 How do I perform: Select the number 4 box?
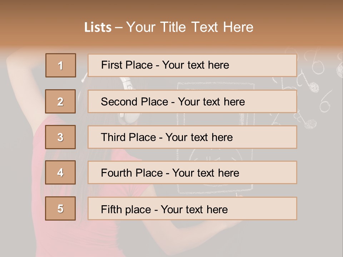point(60,172)
